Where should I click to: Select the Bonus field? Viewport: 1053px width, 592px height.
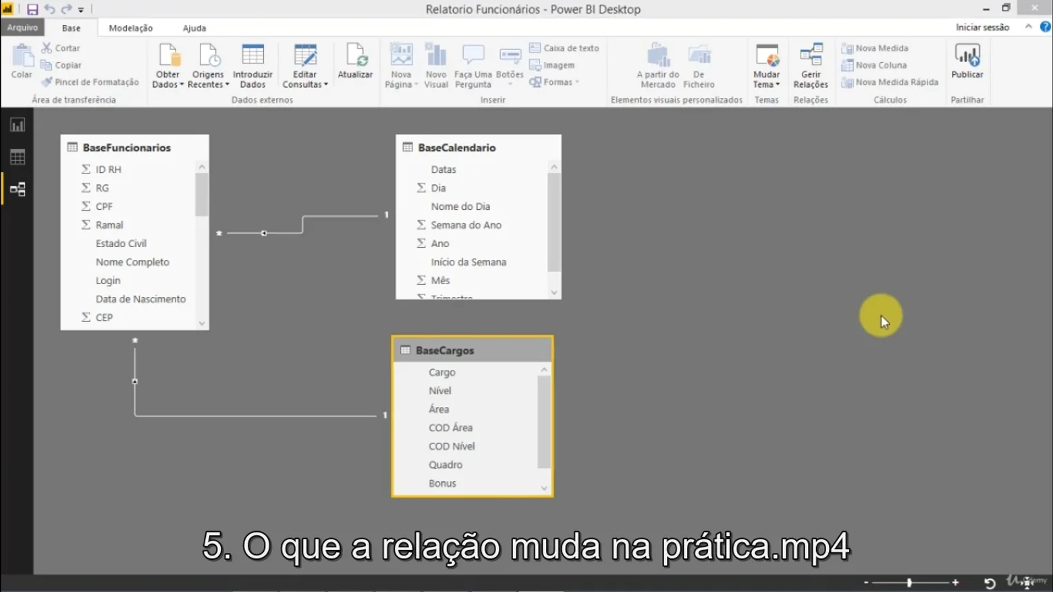coord(442,483)
